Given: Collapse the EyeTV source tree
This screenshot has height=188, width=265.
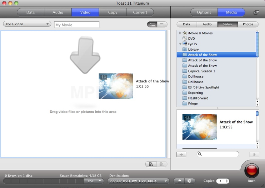Looking at the screenshot, I should point(180,44).
